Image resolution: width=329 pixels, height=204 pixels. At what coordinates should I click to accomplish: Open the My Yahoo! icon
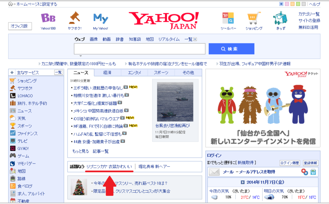pos(101,18)
